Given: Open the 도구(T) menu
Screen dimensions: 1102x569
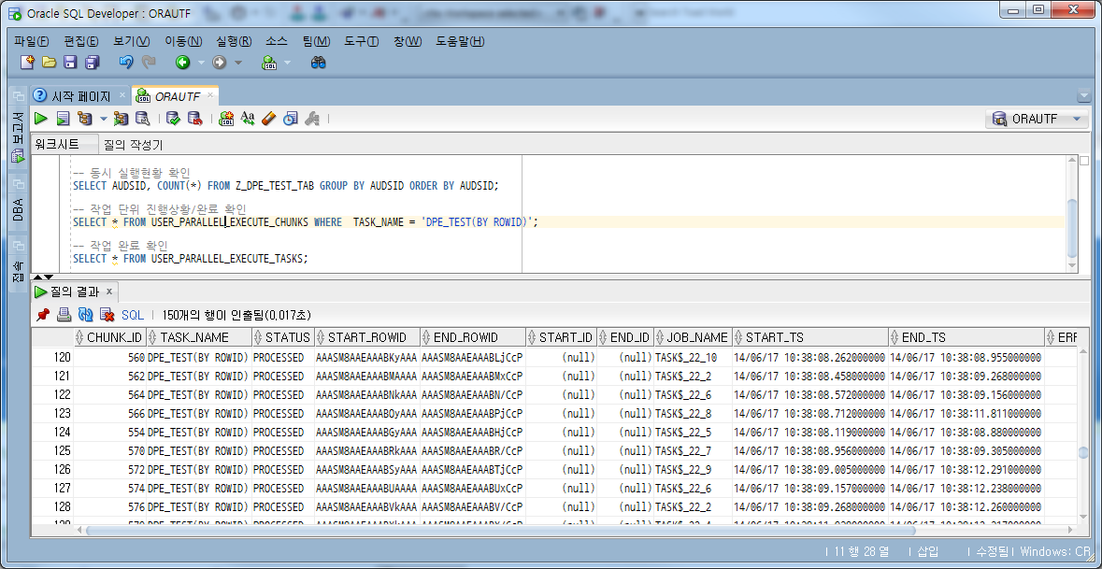Looking at the screenshot, I should click(x=361, y=41).
